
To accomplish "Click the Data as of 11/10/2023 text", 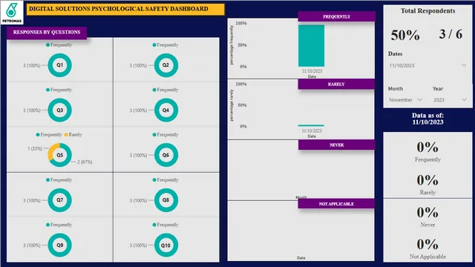I will pyautogui.click(x=427, y=119).
